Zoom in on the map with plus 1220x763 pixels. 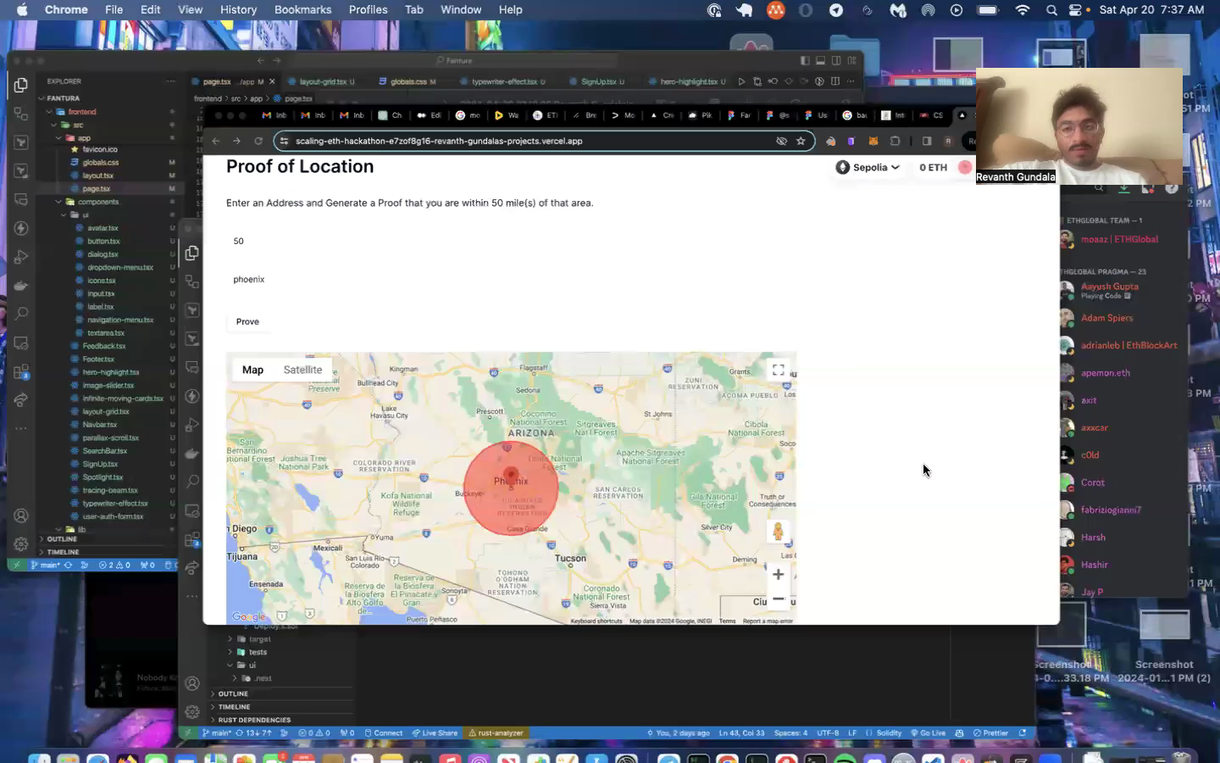(x=778, y=575)
